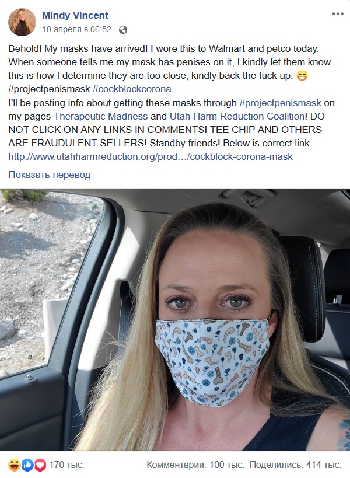The image size is (350, 478).
Task: Click the red heart Love reaction icon
Action: pos(40,465)
